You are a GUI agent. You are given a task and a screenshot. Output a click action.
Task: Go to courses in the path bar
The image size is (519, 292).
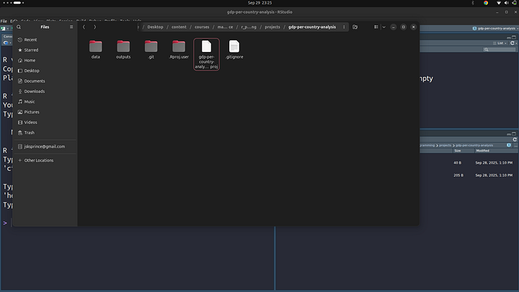pos(202,27)
